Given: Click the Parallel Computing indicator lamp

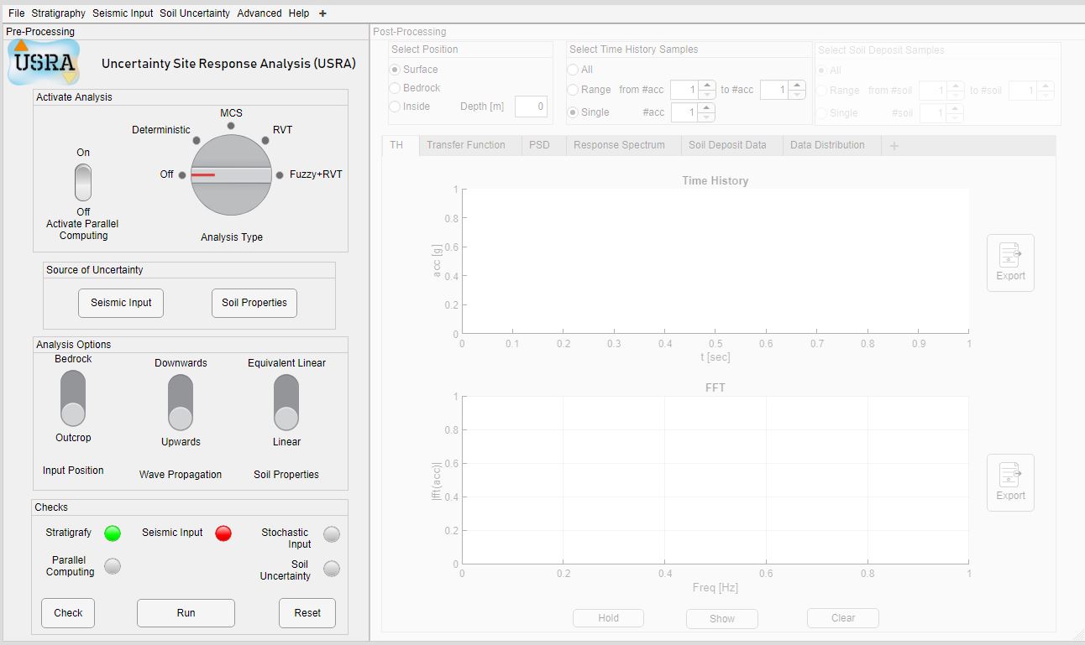Looking at the screenshot, I should click(x=113, y=566).
